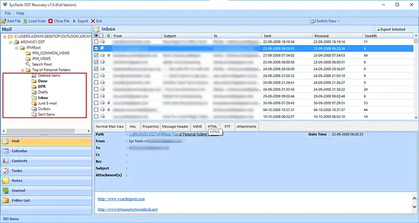Collapse the IPMRoot node
This screenshot has height=223, width=419.
[x=17, y=48]
